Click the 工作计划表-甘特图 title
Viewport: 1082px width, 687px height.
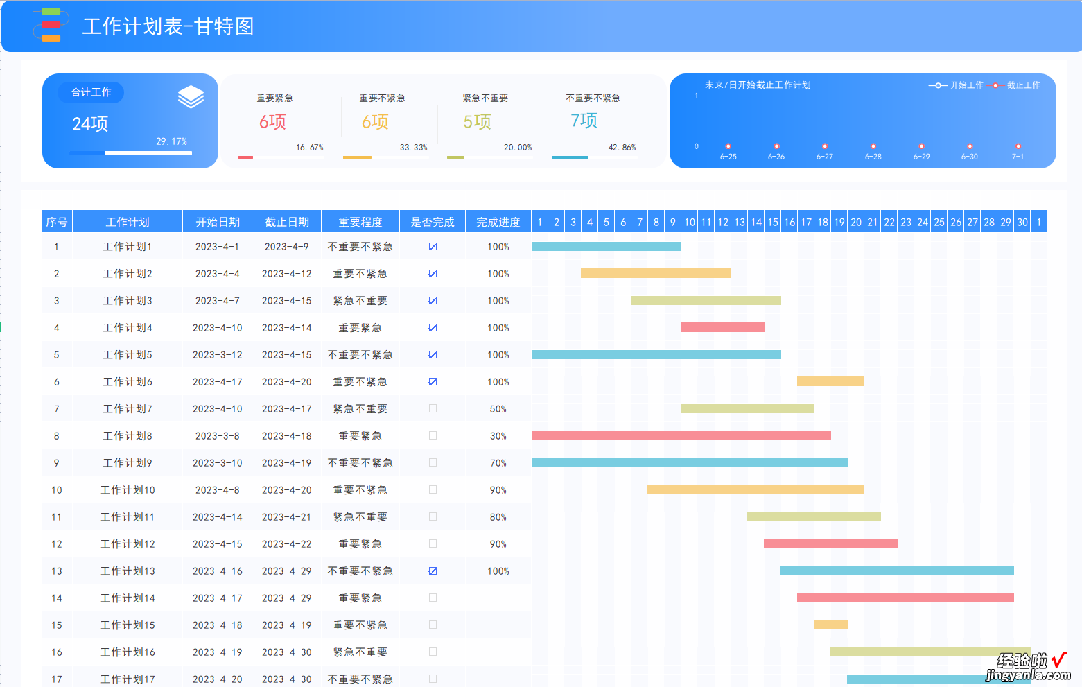[x=168, y=26]
